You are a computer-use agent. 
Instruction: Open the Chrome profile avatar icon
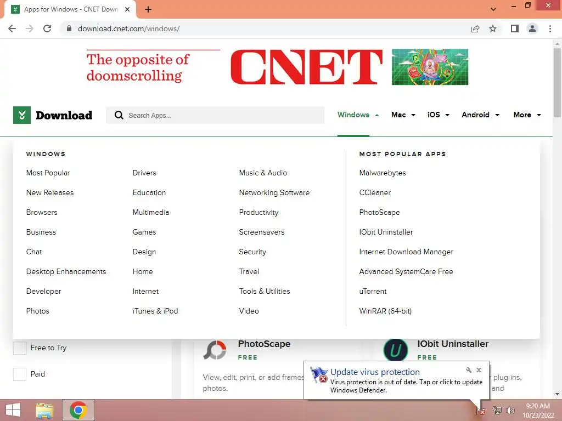[532, 29]
